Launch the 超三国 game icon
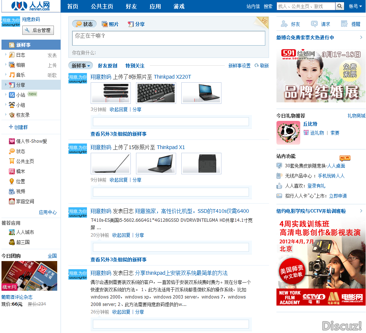The height and width of the screenshot is (333, 366). click(x=12, y=242)
